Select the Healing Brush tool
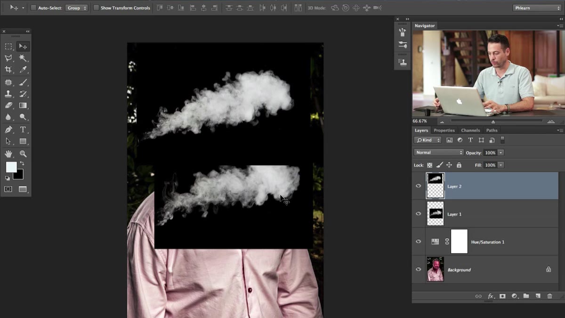The image size is (565, 318). coord(8,82)
